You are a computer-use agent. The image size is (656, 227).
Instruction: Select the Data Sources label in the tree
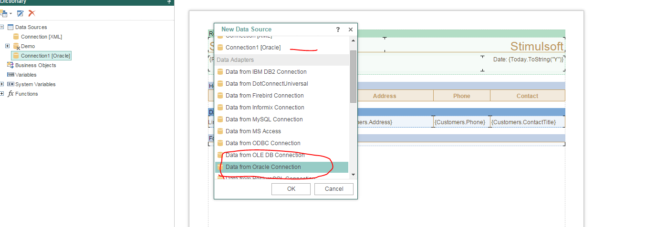(31, 27)
